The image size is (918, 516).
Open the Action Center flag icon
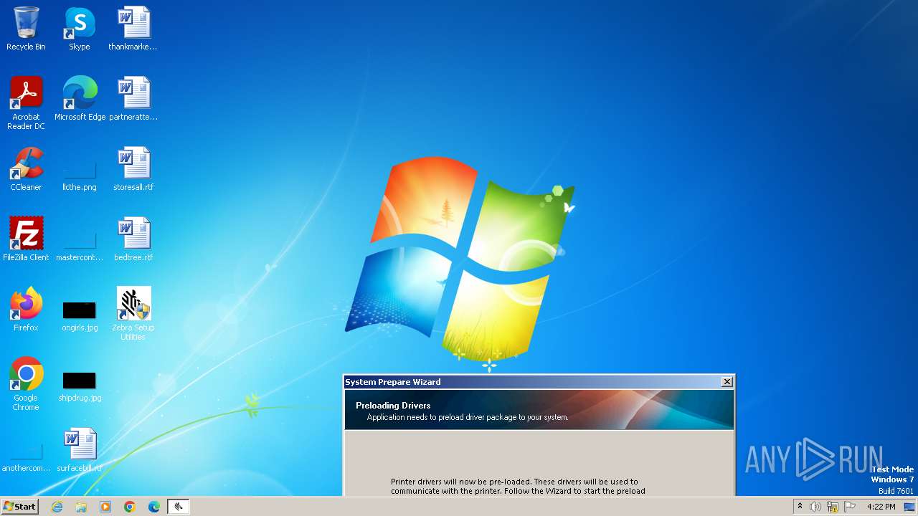click(x=850, y=507)
